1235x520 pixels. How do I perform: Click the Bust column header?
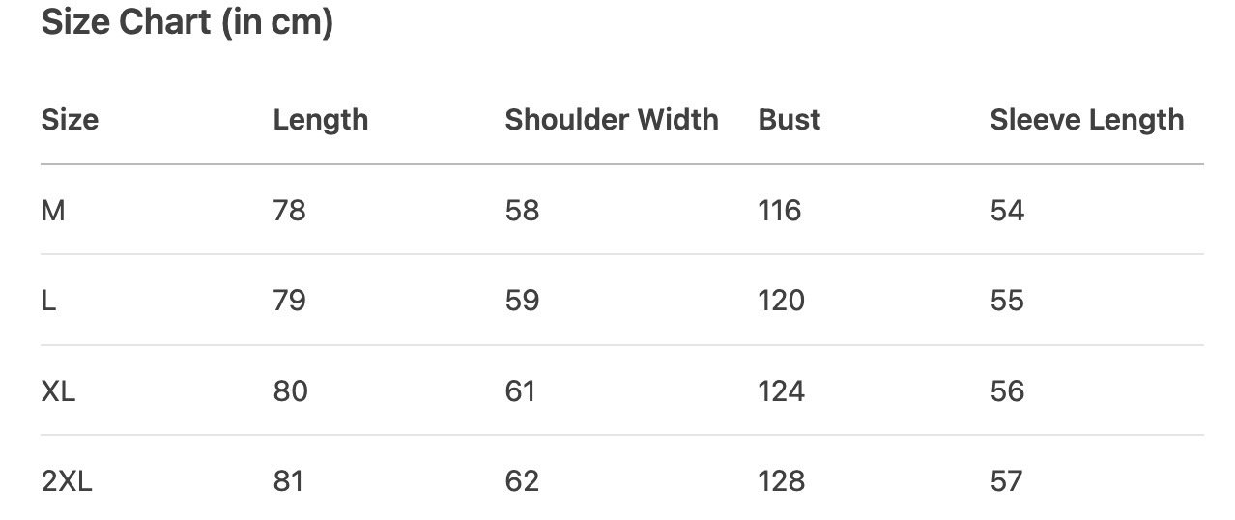click(789, 120)
